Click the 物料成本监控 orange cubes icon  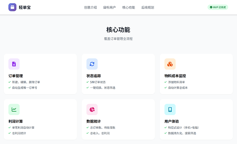coord(170,64)
